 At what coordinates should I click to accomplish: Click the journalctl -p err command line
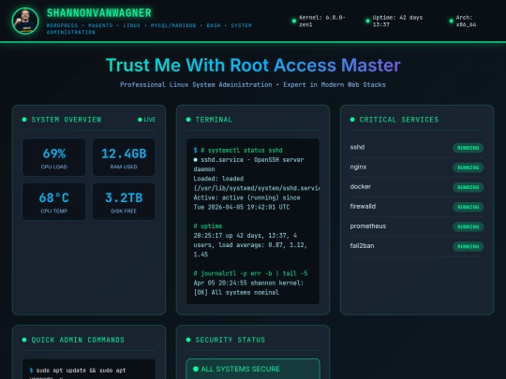pos(250,273)
